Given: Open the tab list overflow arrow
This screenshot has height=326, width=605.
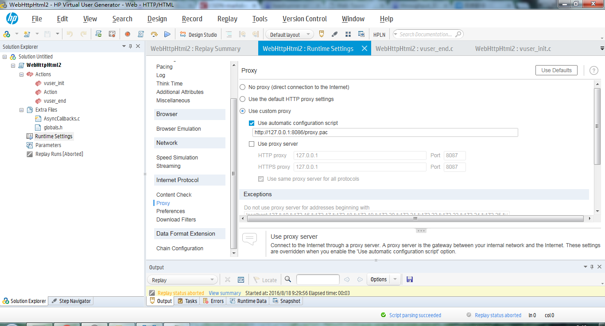Looking at the screenshot, I should (x=602, y=48).
